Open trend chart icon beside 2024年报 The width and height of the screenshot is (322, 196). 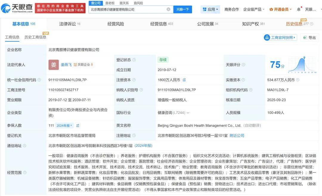click(78, 126)
